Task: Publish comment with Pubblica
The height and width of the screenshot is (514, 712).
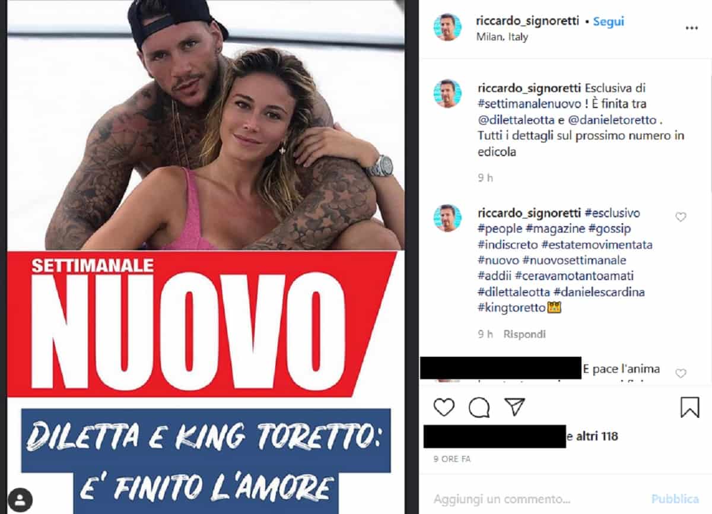Action: point(675,499)
